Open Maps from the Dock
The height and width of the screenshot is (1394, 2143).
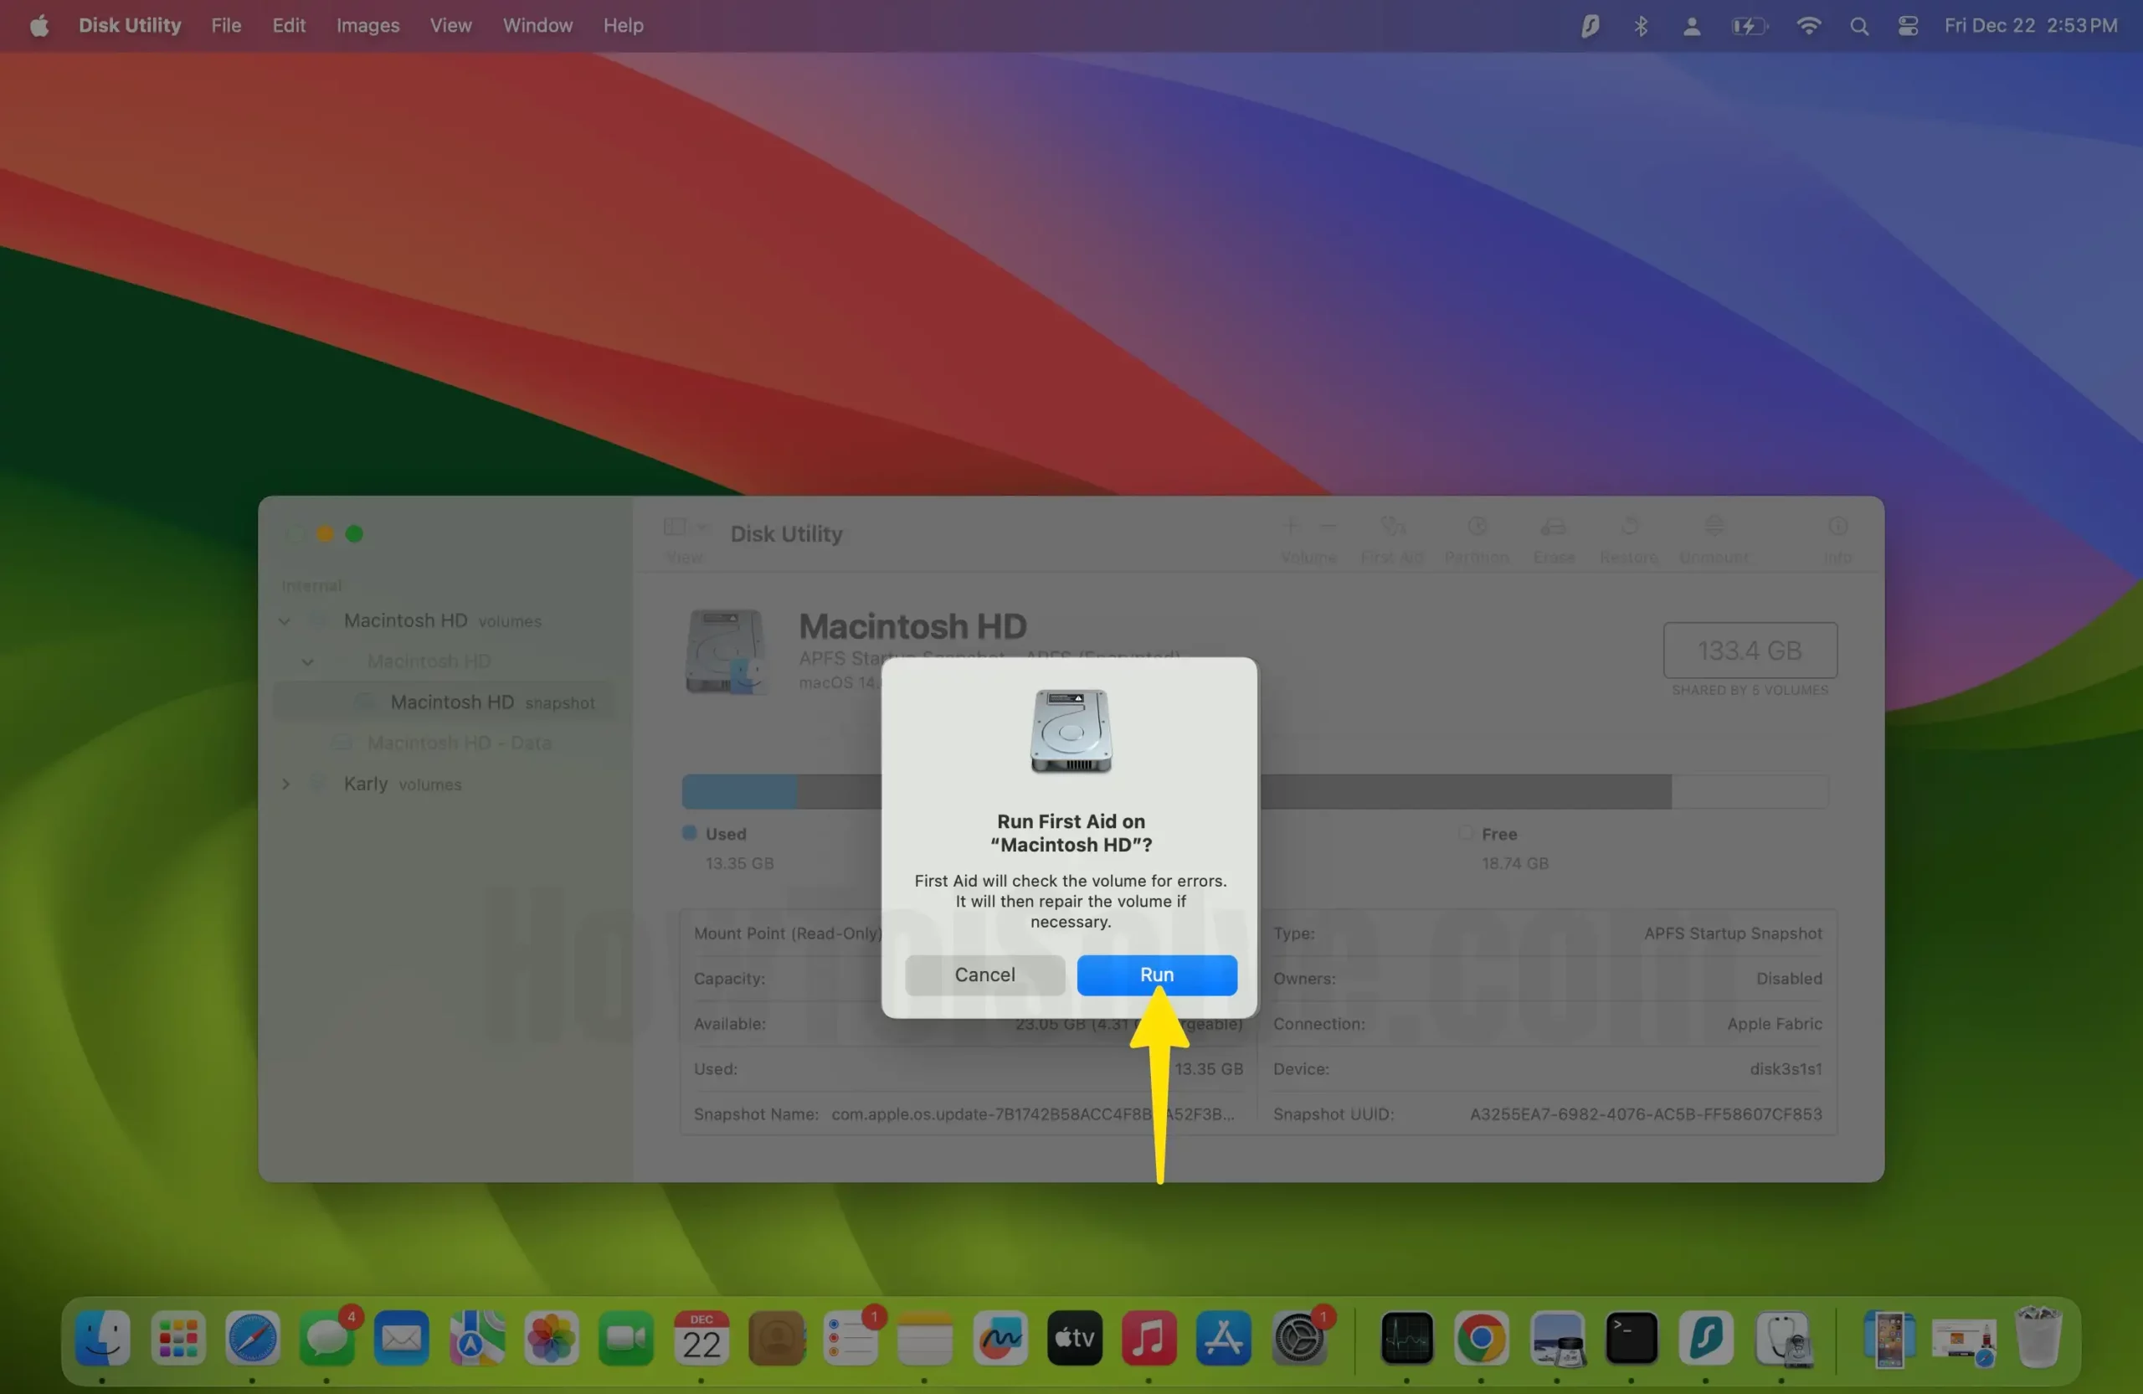[476, 1337]
